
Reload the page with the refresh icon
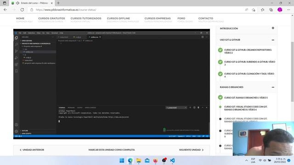(x=22, y=10)
